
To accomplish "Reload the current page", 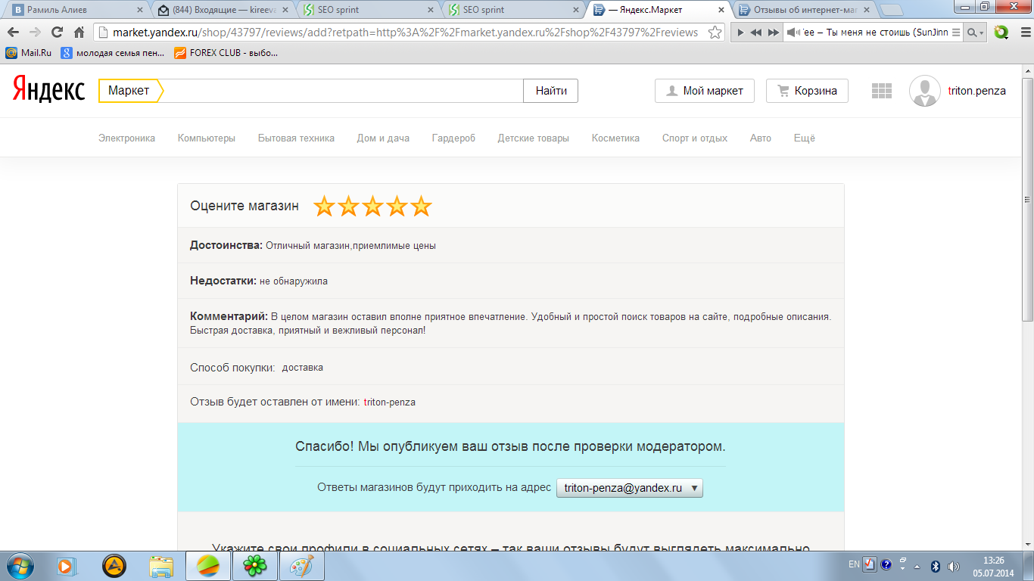I will tap(57, 33).
